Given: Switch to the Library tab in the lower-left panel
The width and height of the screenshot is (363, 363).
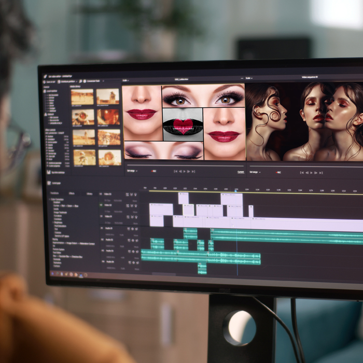Looking at the screenshot, I should tap(89, 193).
